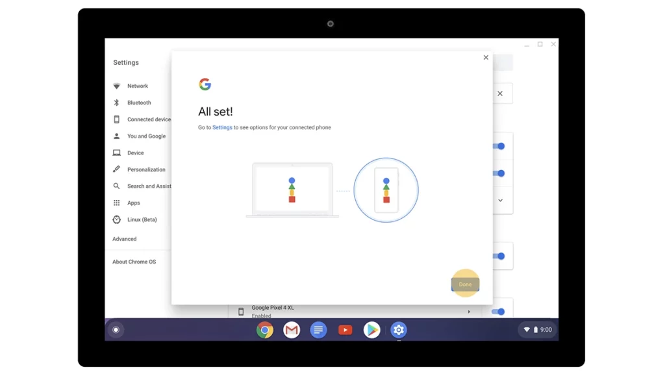Click the Done button

[465, 284]
